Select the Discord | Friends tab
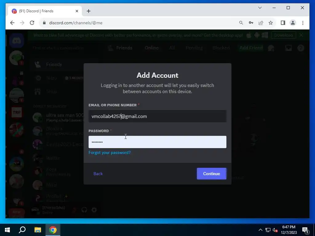The height and width of the screenshot is (236, 315). (x=45, y=11)
